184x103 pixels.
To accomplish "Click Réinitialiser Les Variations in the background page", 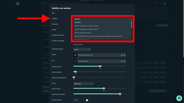I will (158, 91).
